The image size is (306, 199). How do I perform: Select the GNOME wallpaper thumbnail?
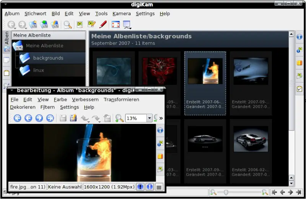251,71
